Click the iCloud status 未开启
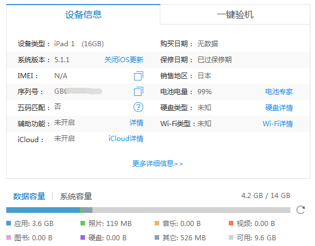315x246 pixels. [64, 139]
